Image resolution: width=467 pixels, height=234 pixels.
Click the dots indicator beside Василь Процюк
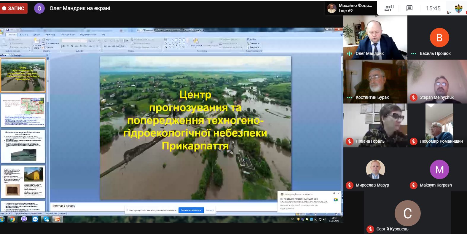(x=414, y=54)
